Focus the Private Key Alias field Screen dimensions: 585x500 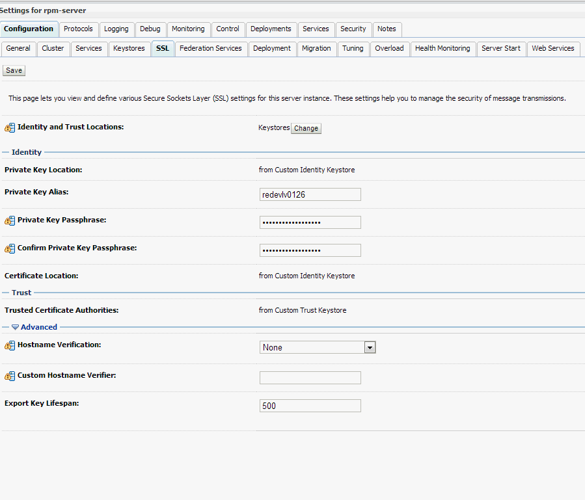point(310,194)
